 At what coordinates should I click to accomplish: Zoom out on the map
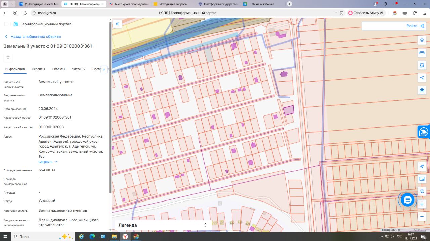pyautogui.click(x=422, y=217)
